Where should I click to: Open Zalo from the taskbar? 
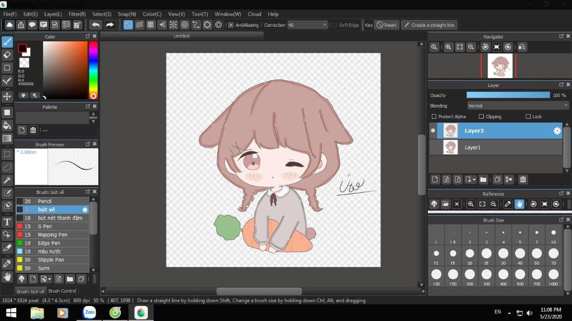pos(89,312)
